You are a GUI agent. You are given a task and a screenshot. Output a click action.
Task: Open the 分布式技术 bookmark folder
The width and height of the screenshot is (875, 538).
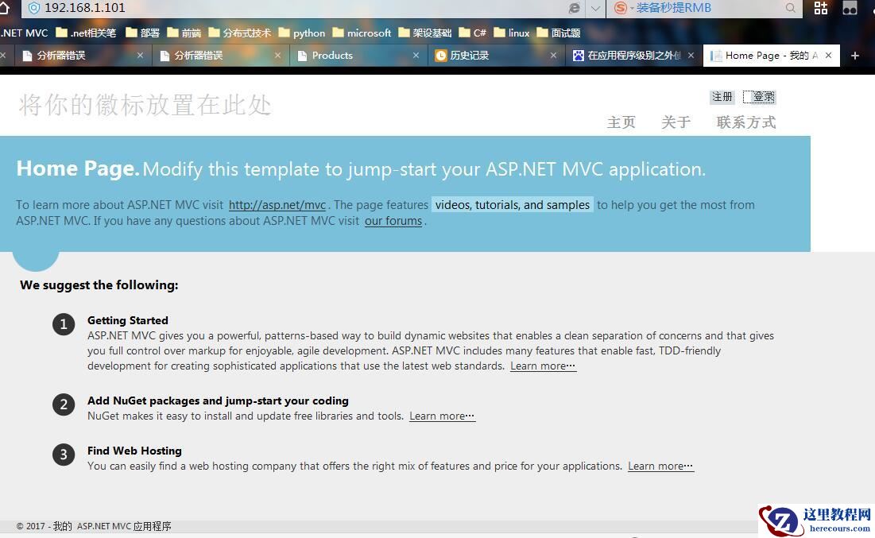(x=240, y=33)
